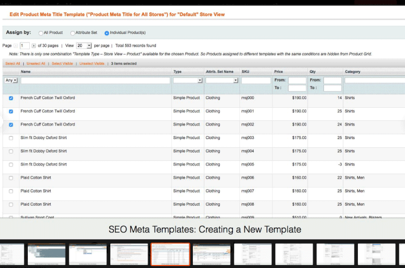The height and width of the screenshot is (268, 405).
Task: Open the thumbnail left of the highlighted one
Action: [129, 254]
